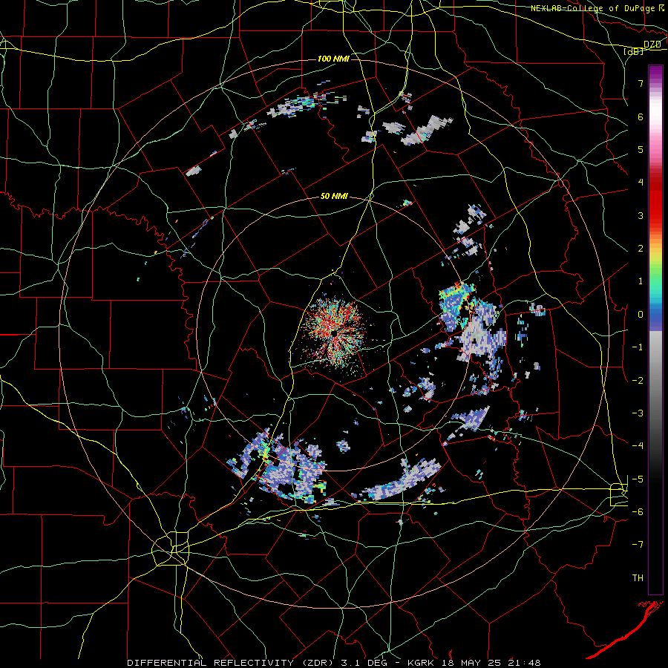This screenshot has width=668, height=668.
Task: Click the 0 value on color scale
Action: (641, 315)
